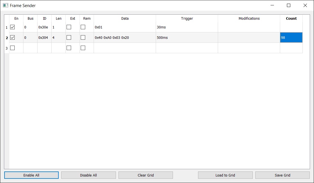The height and width of the screenshot is (183, 314).
Task: Check the Rem checkbox in row 2
Action: (x=83, y=37)
